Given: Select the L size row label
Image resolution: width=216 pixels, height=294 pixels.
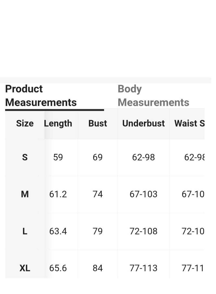Looking at the screenshot, I should coord(25,231).
